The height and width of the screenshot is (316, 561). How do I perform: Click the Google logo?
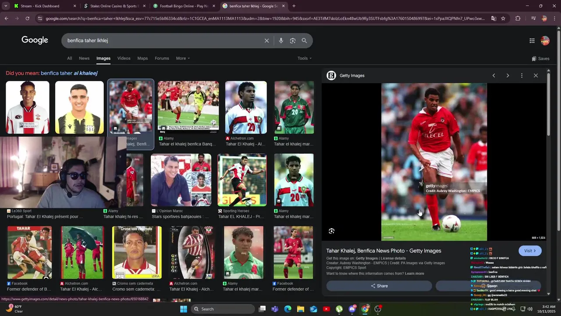[35, 40]
